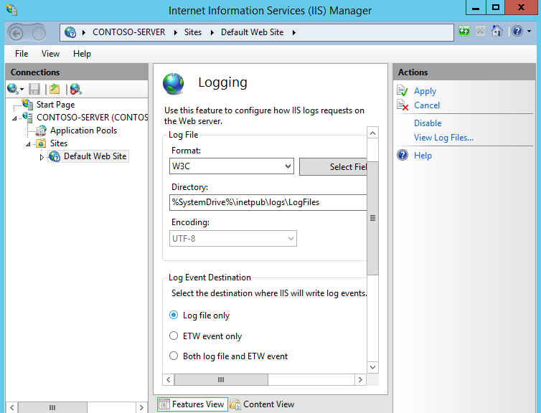Open breadcrumb arrow after CONTOSO-SERVER
This screenshot has height=413, width=541.
pyautogui.click(x=176, y=32)
